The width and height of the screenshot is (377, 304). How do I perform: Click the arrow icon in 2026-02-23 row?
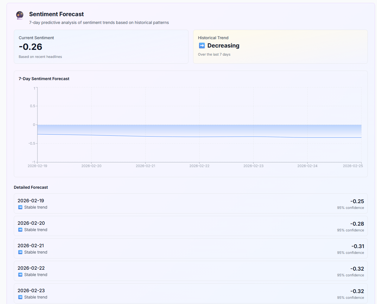(x=20, y=297)
